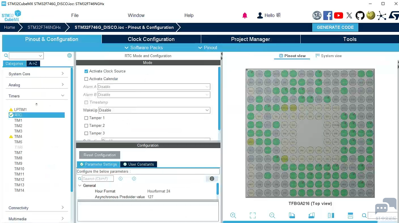Open the Window menu

tap(136, 15)
